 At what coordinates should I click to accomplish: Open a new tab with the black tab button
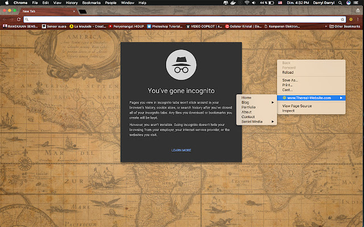click(x=82, y=11)
